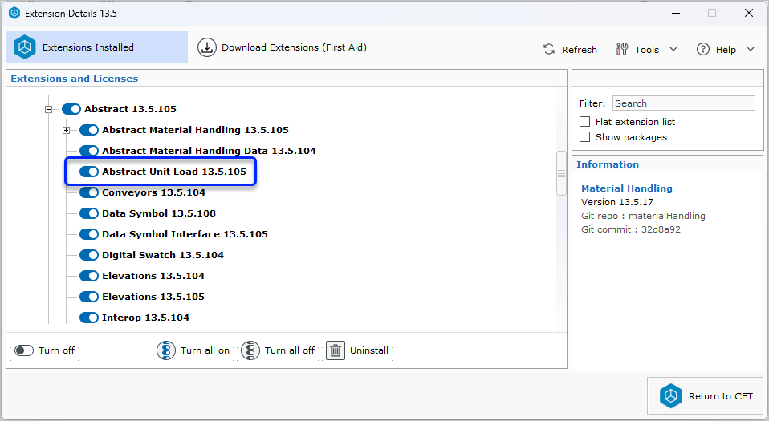The image size is (769, 421).
Task: Expand the Tools dropdown chevron
Action: click(x=673, y=49)
